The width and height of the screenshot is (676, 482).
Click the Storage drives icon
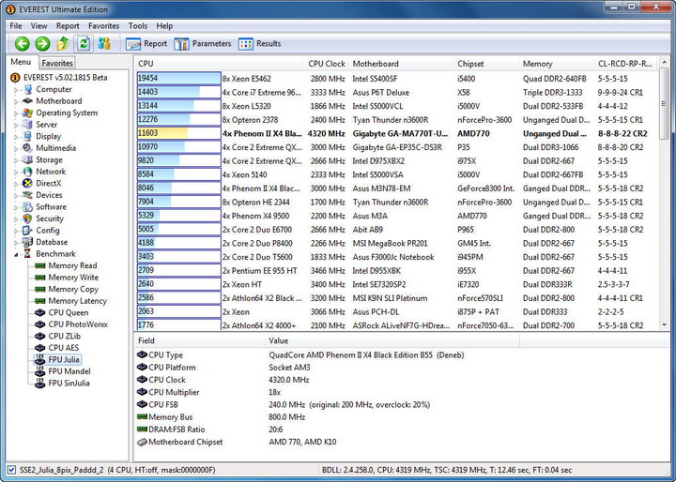pyautogui.click(x=28, y=159)
